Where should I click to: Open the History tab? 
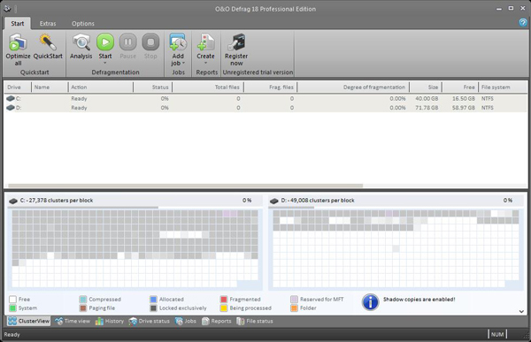click(x=110, y=321)
